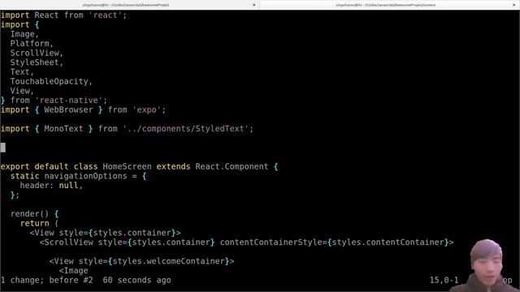Image resolution: width=520 pixels, height=292 pixels.
Task: Click the '15,0-1' cursor position indicator
Action: point(444,281)
